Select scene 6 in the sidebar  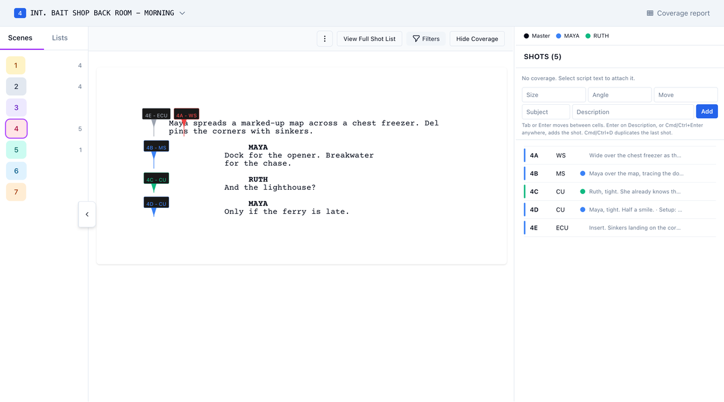[16, 171]
